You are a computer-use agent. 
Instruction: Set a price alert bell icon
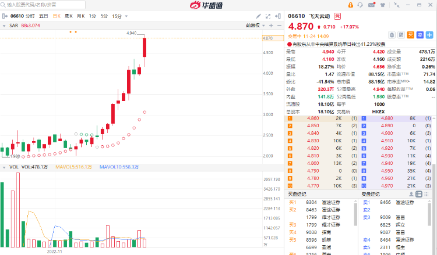(x=392, y=35)
